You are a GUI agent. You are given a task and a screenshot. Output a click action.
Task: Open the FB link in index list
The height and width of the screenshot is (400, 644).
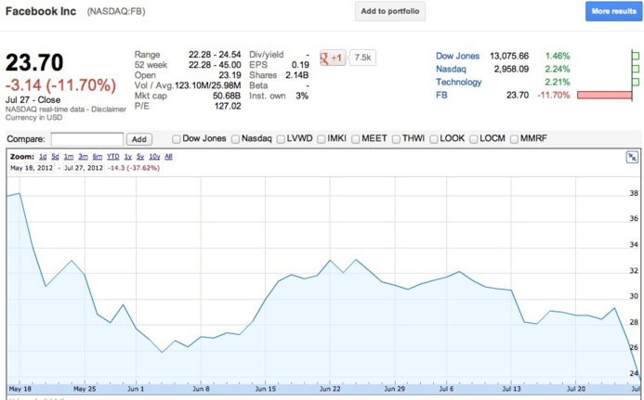441,96
